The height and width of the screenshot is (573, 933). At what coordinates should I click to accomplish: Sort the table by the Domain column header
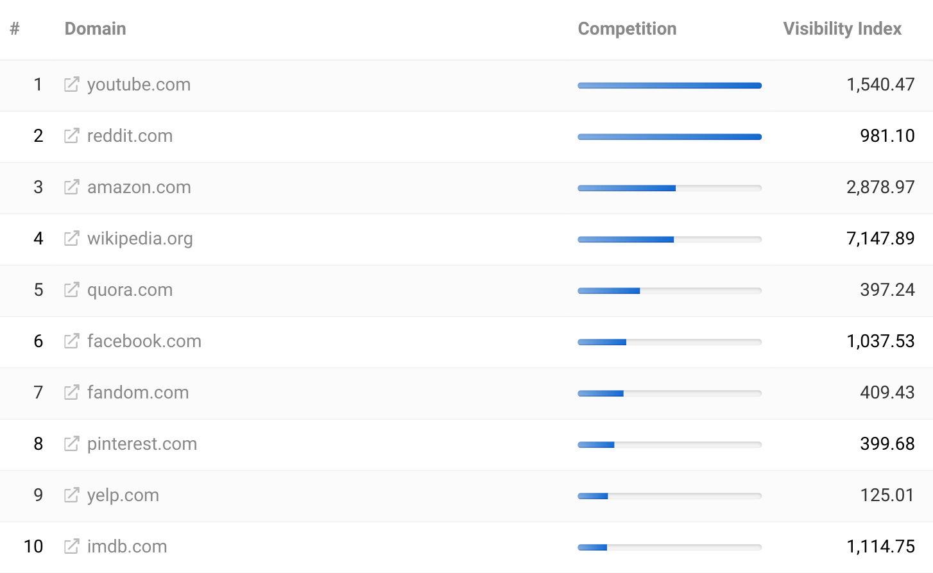[95, 28]
